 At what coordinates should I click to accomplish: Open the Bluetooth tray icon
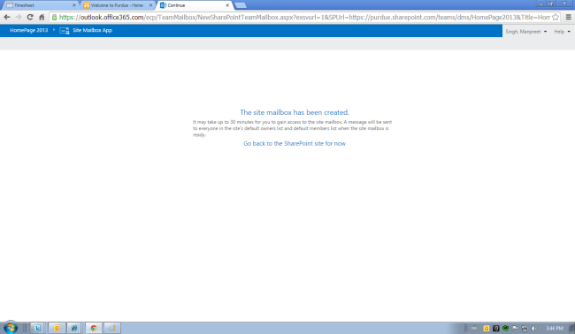[x=495, y=329]
